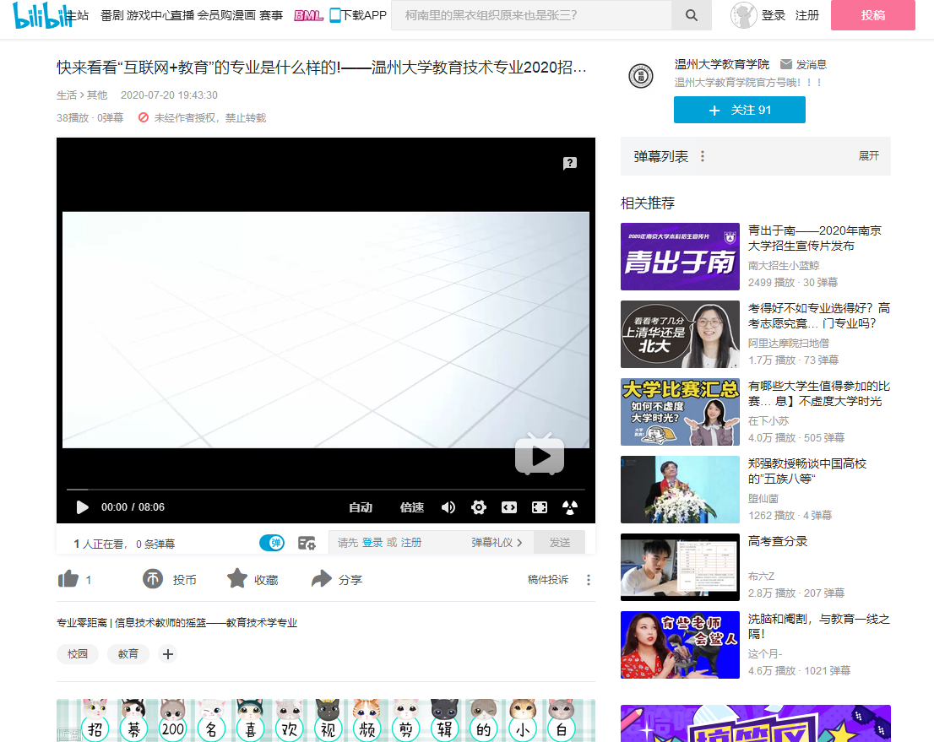Viewport: 934px width, 742px height.
Task: Click the like thumbs-up icon
Action: [68, 579]
